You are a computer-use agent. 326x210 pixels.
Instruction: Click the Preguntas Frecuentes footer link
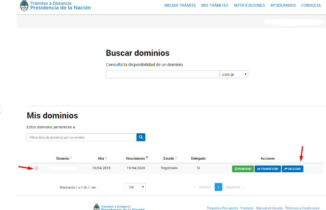[x=222, y=208]
